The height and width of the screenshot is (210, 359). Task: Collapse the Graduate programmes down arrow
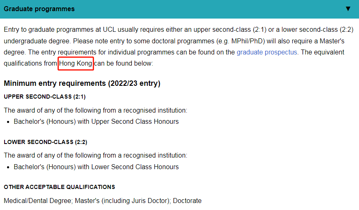pos(348,9)
